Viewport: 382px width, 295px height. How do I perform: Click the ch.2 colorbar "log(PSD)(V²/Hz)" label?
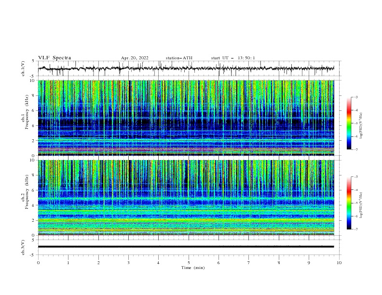(x=361, y=205)
